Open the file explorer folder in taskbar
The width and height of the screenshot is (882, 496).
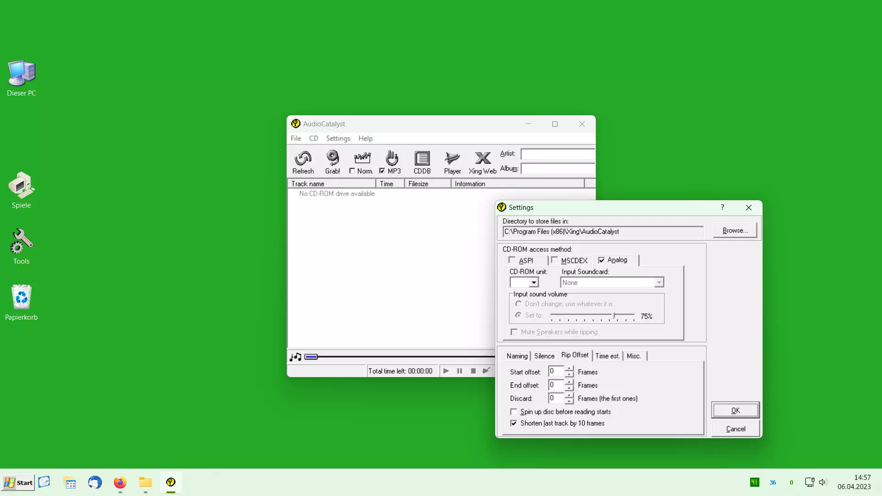point(145,482)
